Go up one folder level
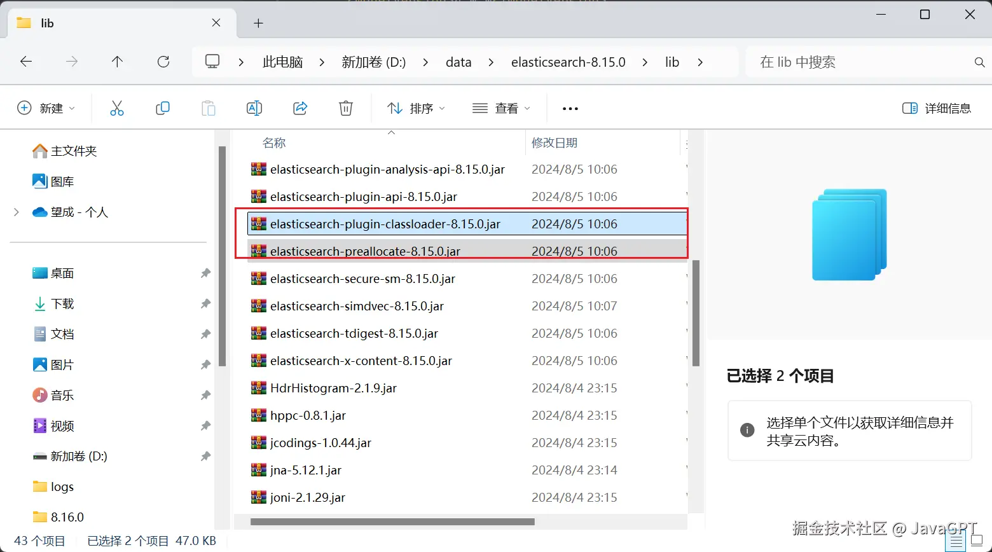 pos(117,62)
